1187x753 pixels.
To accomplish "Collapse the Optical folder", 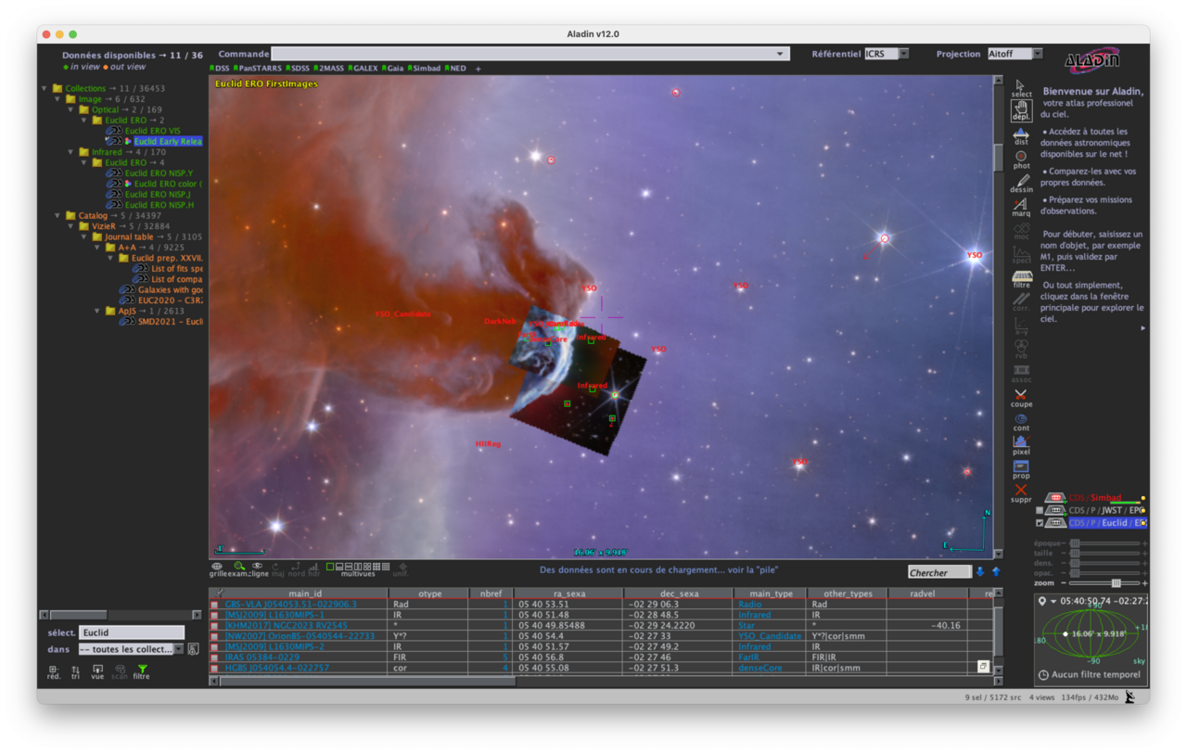I will (70, 109).
